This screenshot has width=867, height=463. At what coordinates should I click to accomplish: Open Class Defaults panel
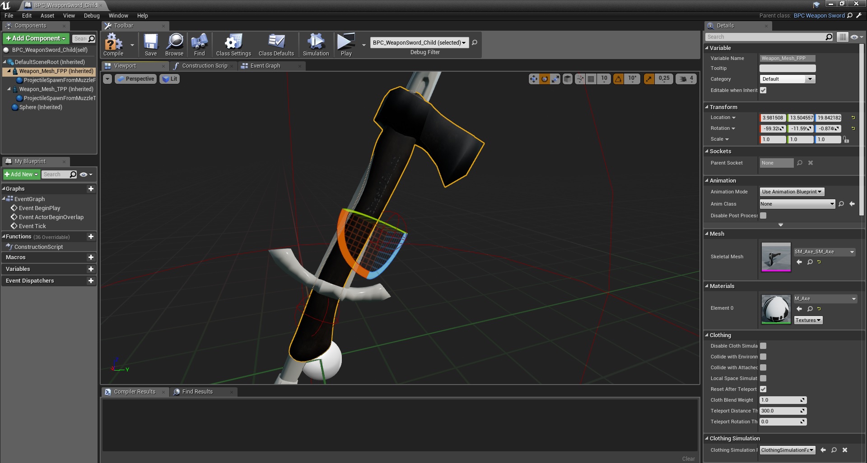pos(276,44)
